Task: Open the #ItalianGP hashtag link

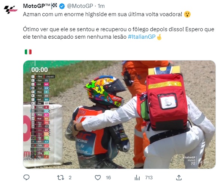Action: point(142,37)
